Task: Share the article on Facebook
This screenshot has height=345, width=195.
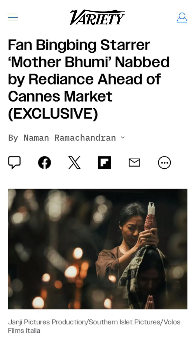Action: point(45,163)
